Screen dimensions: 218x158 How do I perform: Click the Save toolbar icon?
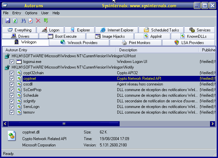coord(8,21)
